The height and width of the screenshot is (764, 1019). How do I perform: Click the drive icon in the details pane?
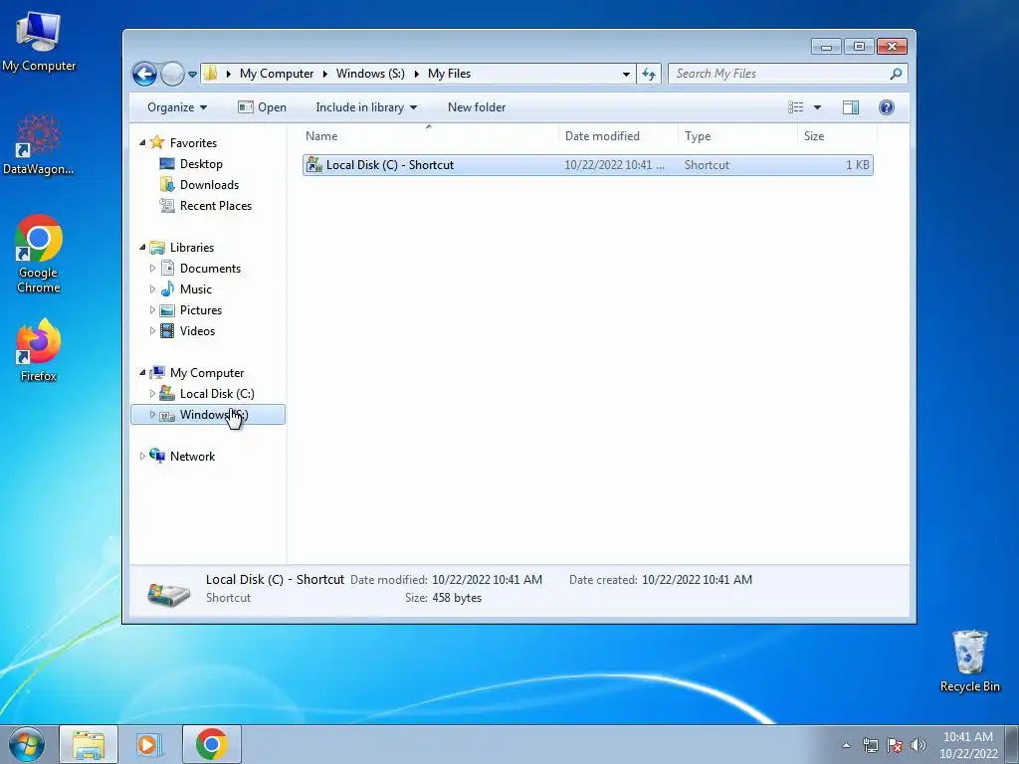tap(168, 593)
